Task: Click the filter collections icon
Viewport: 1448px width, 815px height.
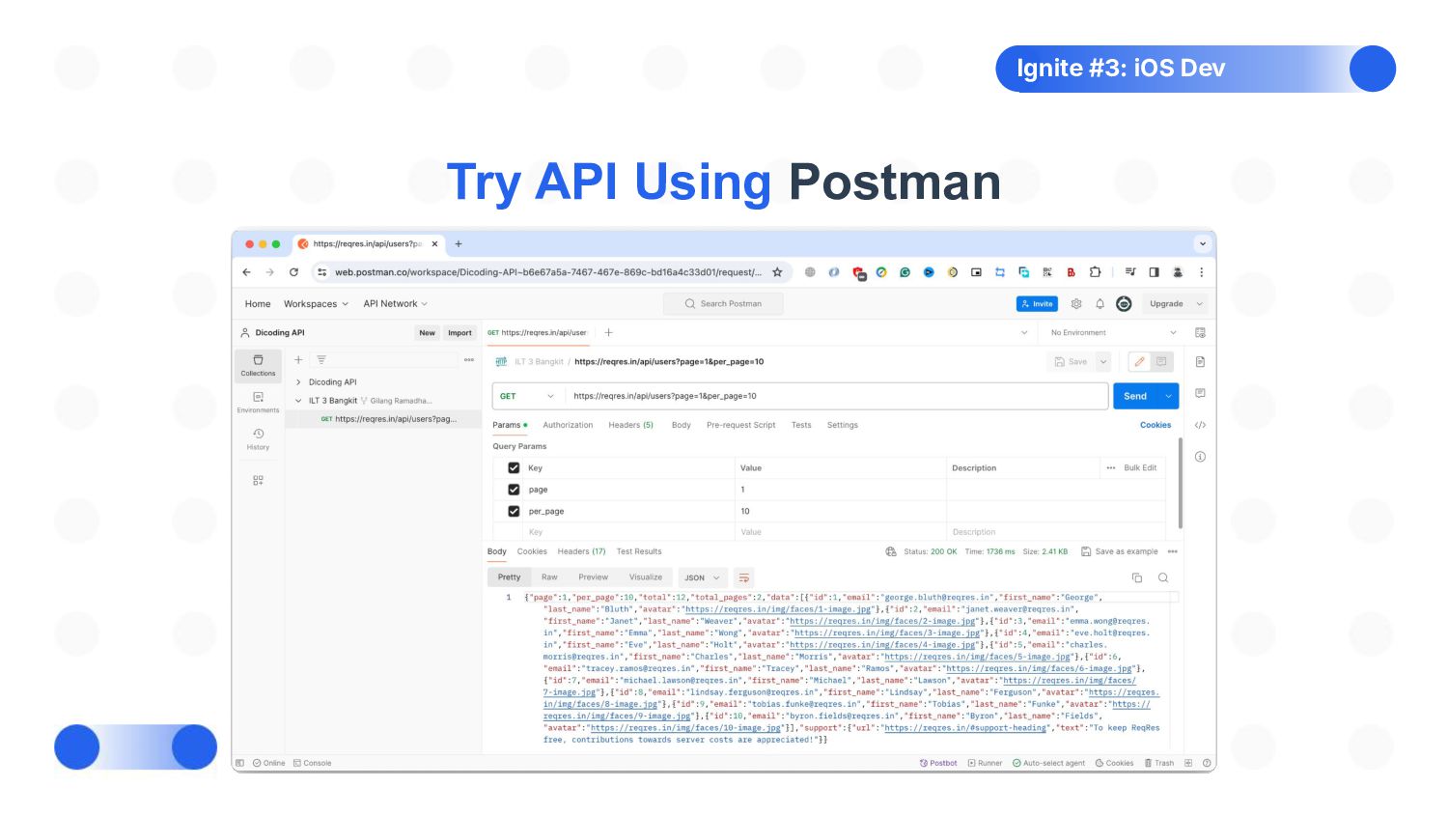Action: pyautogui.click(x=321, y=359)
